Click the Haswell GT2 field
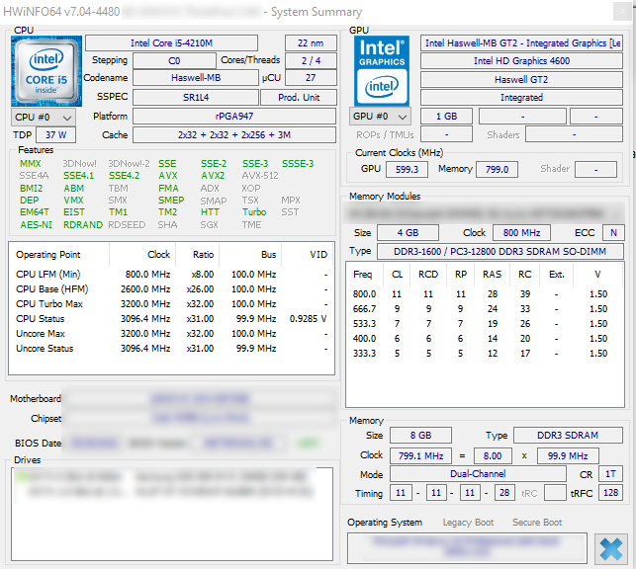Image resolution: width=636 pixels, height=569 pixels. coord(521,79)
